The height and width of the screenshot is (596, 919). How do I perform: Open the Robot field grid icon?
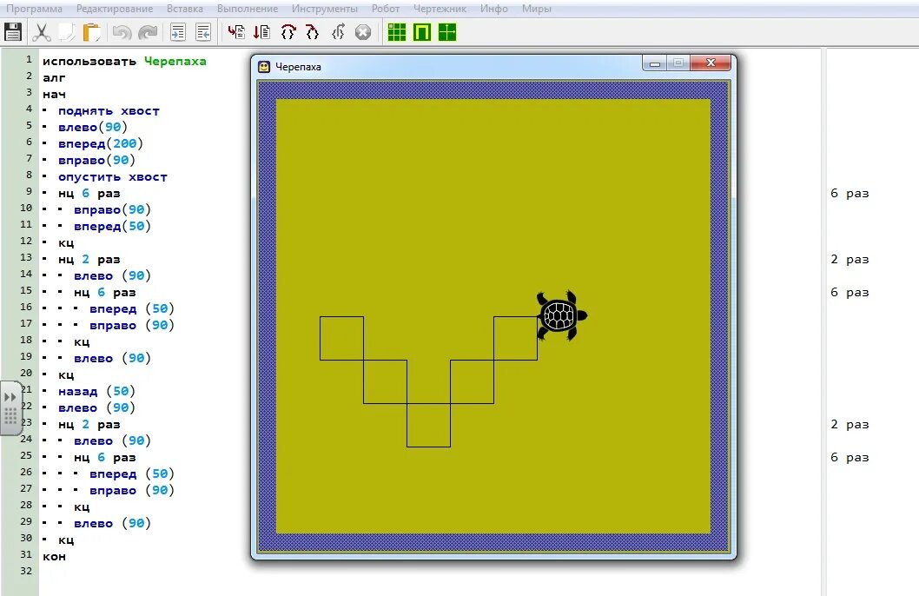(x=397, y=32)
